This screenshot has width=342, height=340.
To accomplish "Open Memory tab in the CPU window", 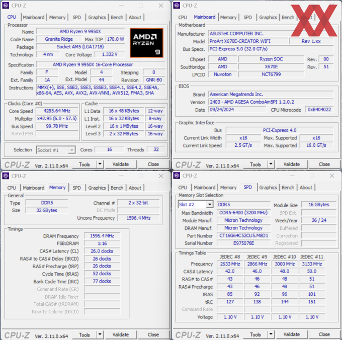I will (57, 18).
